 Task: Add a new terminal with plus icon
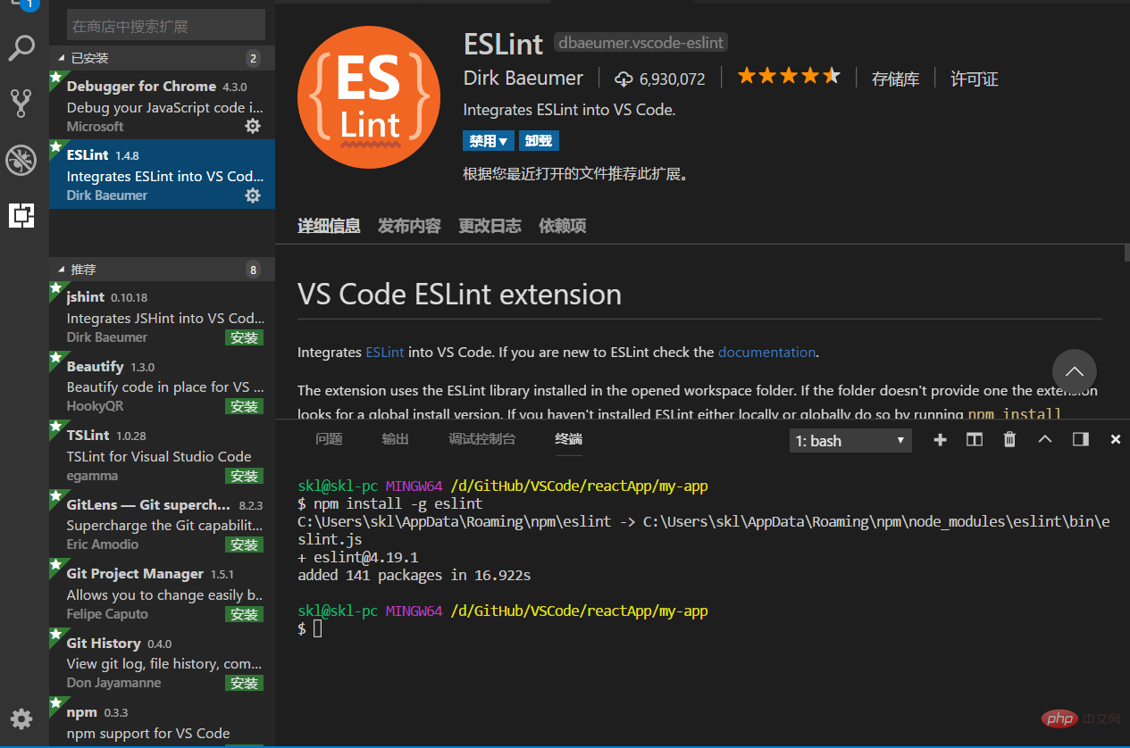(940, 439)
